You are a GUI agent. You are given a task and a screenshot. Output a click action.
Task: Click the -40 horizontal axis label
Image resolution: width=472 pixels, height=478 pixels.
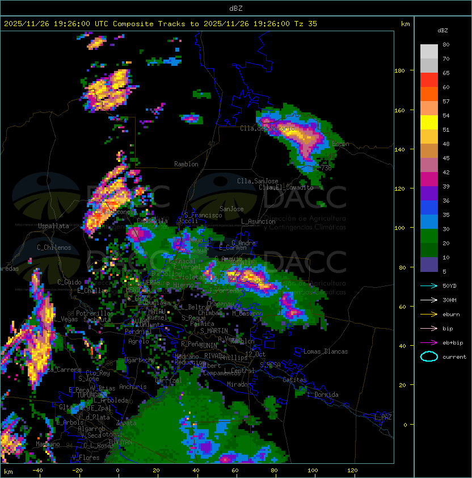tap(37, 471)
